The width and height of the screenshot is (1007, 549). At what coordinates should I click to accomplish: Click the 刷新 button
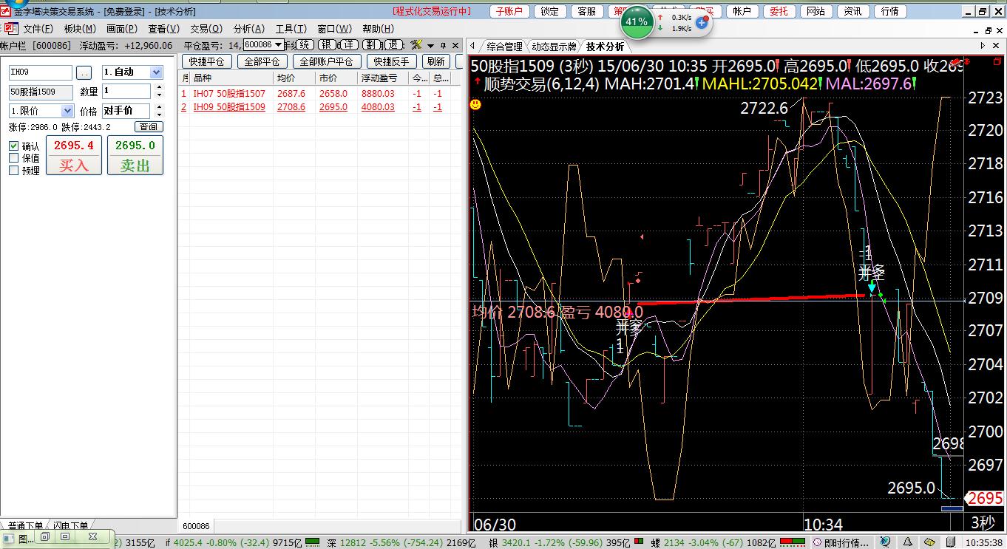coord(435,61)
